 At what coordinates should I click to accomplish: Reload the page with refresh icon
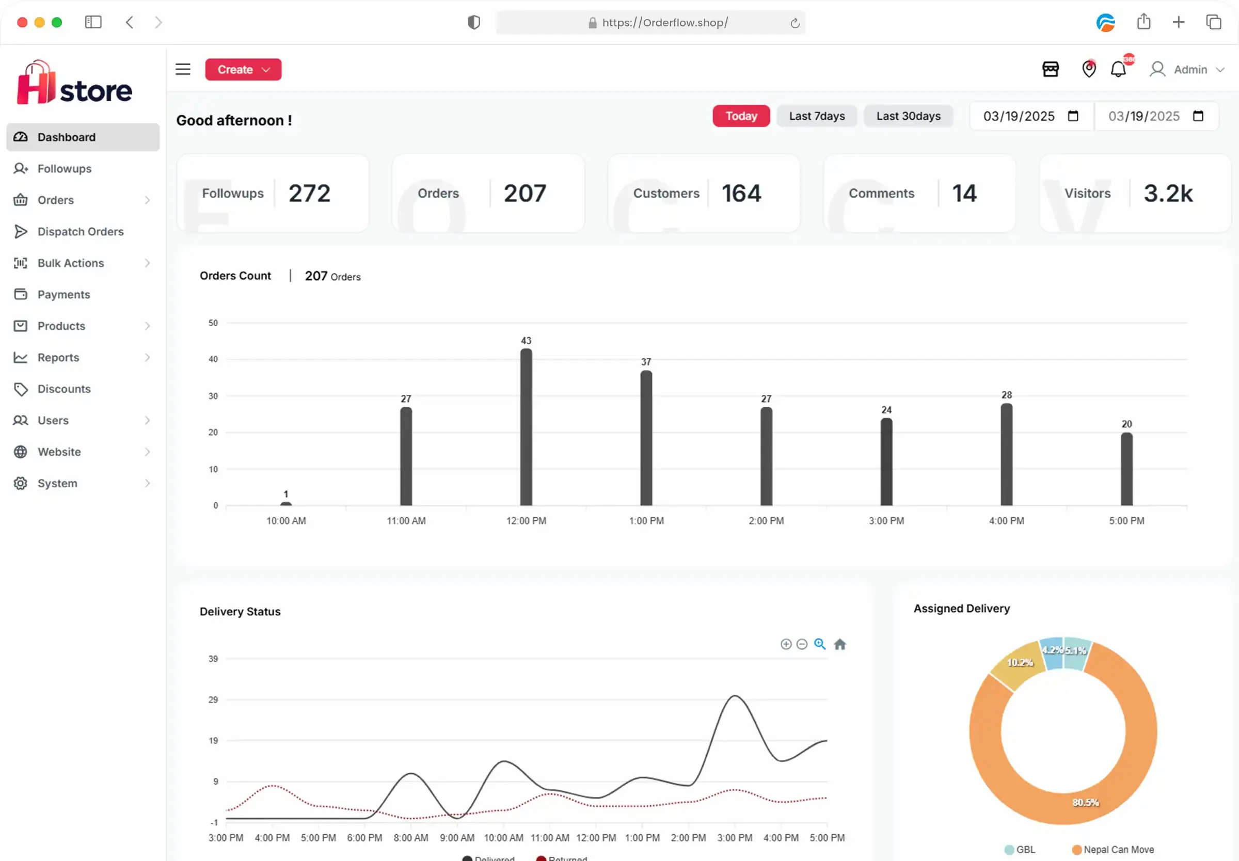[795, 23]
